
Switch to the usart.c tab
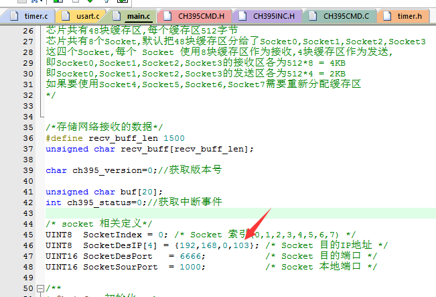click(82, 16)
